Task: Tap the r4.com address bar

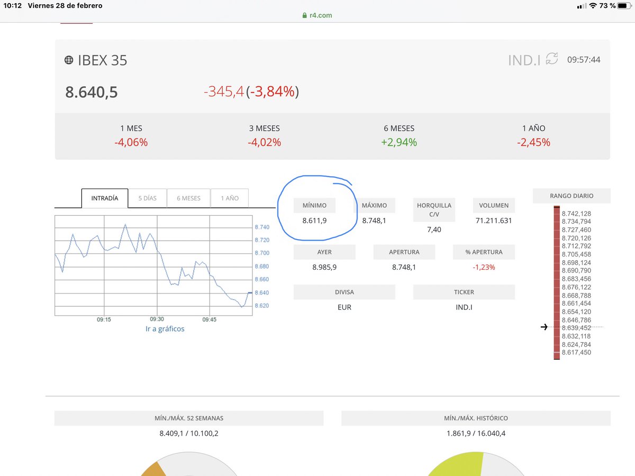Action: tap(317, 15)
